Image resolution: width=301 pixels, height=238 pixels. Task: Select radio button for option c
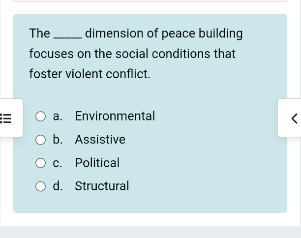40,163
